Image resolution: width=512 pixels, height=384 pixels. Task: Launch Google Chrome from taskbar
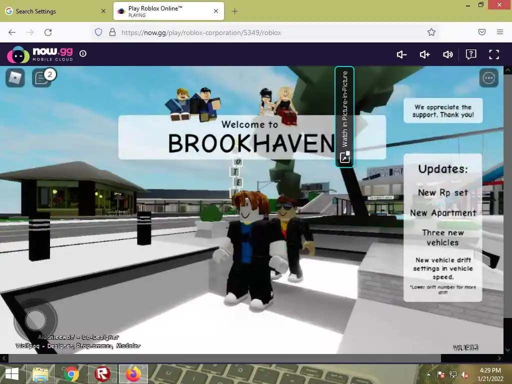point(71,374)
